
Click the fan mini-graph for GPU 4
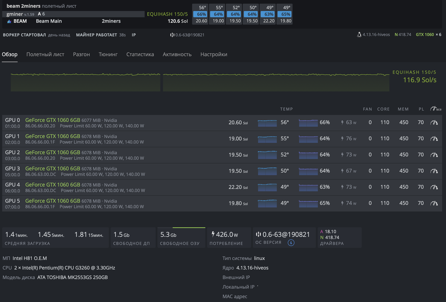pos(308,187)
